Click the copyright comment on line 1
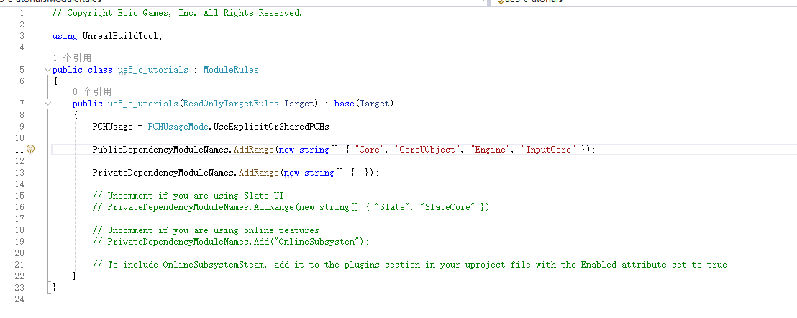The image size is (797, 318). [177, 13]
